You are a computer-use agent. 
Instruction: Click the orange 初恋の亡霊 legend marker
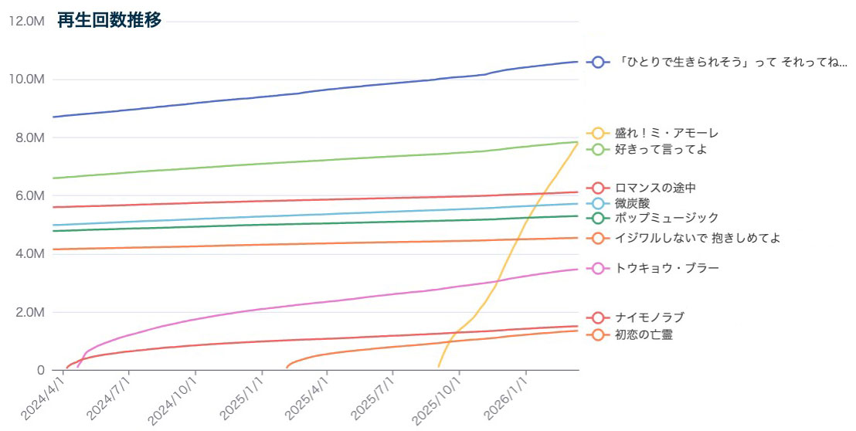coord(597,335)
